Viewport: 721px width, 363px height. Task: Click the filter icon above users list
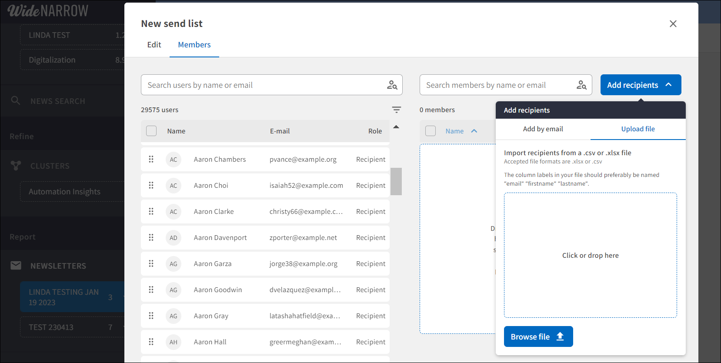[396, 110]
